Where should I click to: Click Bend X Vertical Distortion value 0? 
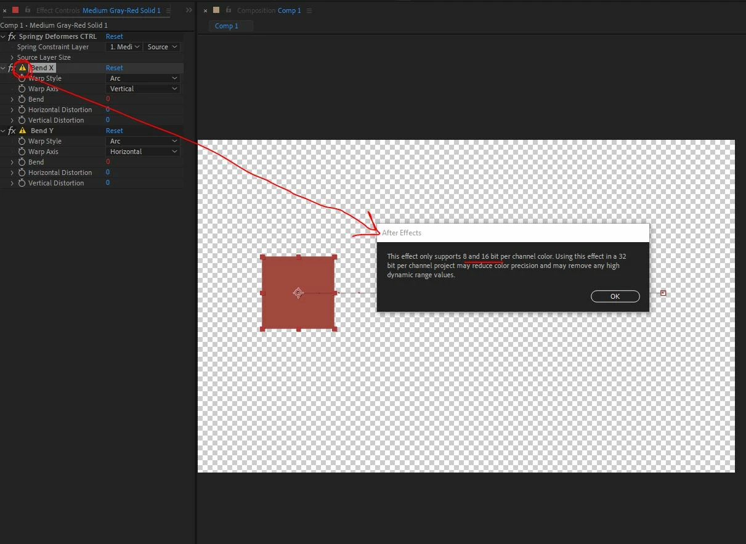(x=108, y=120)
